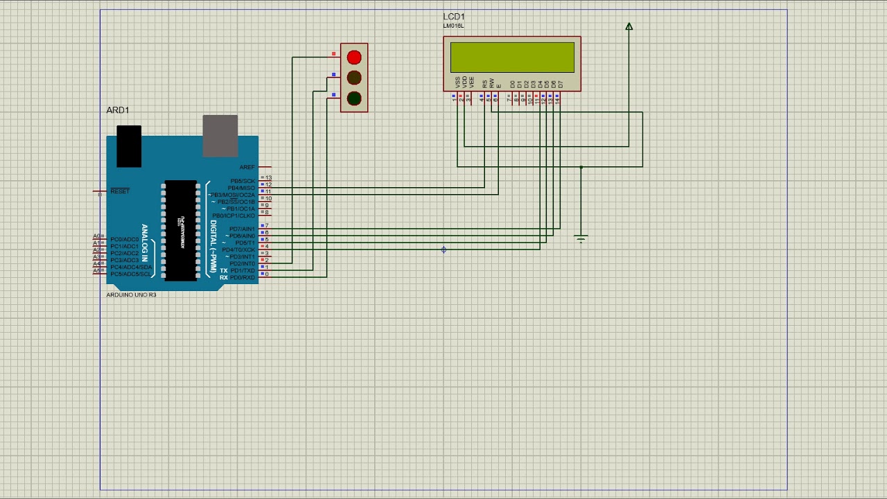The height and width of the screenshot is (499, 887).
Task: Click the gray USB connector on Arduino
Action: point(220,136)
